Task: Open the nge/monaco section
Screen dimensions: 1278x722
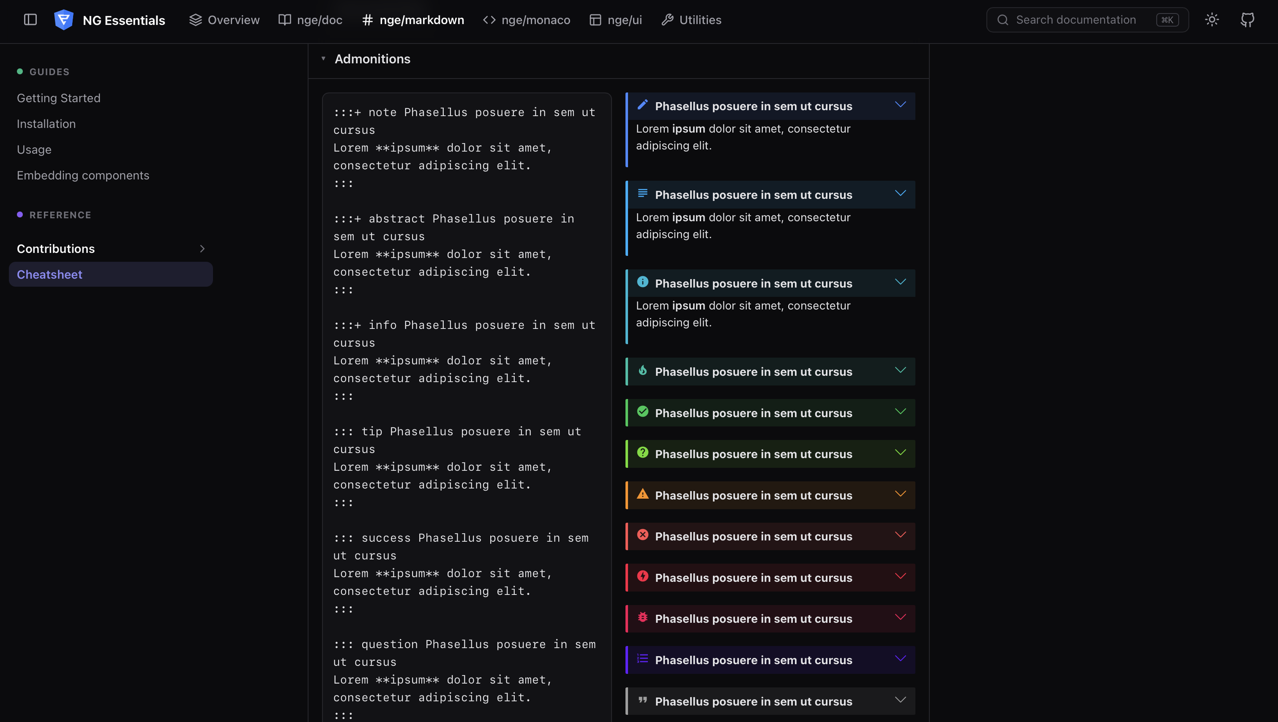Action: [x=527, y=20]
